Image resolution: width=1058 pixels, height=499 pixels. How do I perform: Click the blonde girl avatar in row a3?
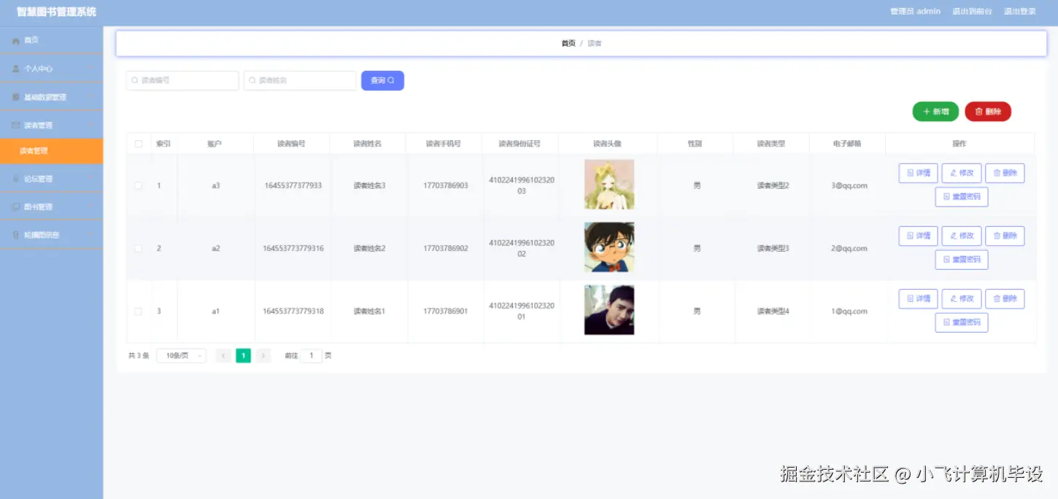click(x=609, y=185)
